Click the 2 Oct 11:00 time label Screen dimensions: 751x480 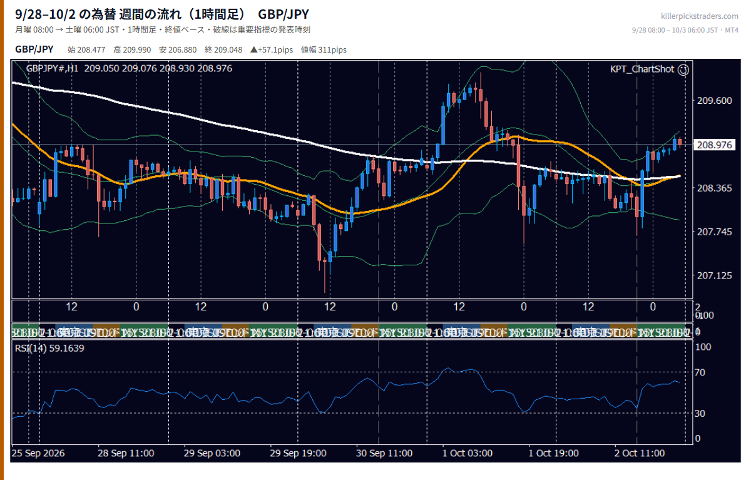click(x=639, y=453)
